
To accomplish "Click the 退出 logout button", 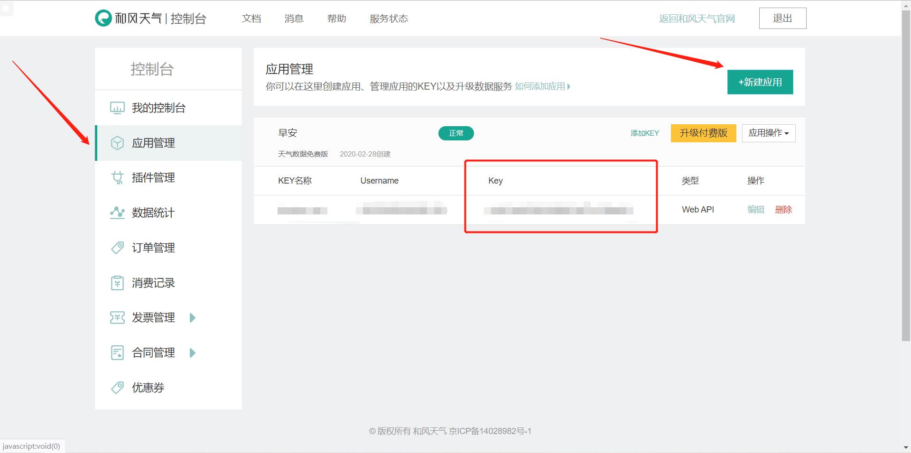I will click(782, 18).
